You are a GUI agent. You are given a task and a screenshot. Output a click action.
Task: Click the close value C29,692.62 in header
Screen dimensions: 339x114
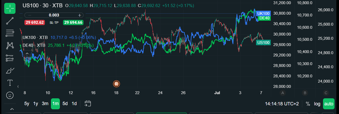149,5
